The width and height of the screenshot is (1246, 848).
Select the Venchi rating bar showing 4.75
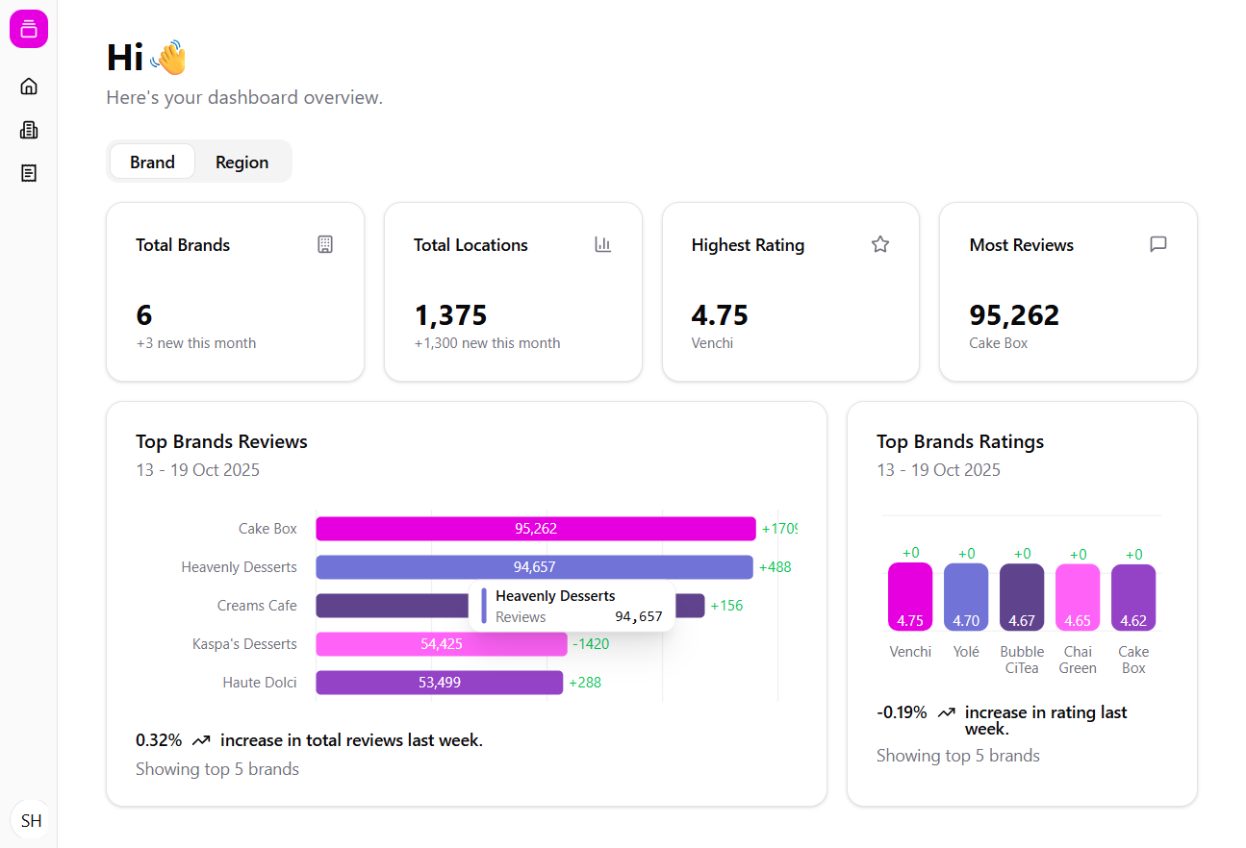909,596
